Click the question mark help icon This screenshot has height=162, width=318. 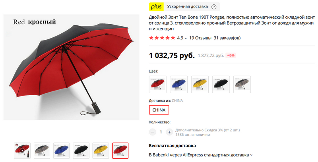click(x=214, y=7)
